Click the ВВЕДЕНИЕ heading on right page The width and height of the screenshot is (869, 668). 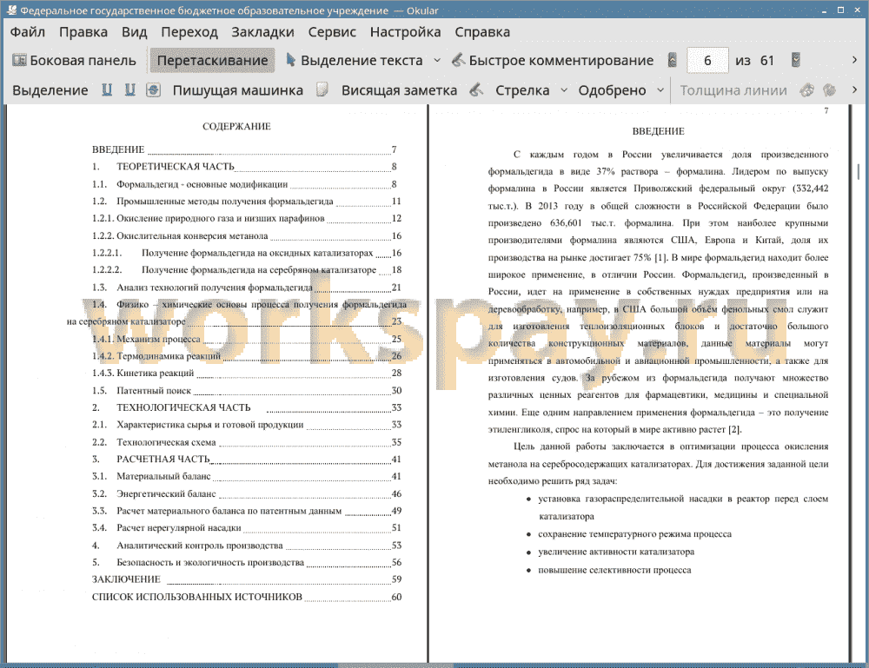click(x=659, y=131)
